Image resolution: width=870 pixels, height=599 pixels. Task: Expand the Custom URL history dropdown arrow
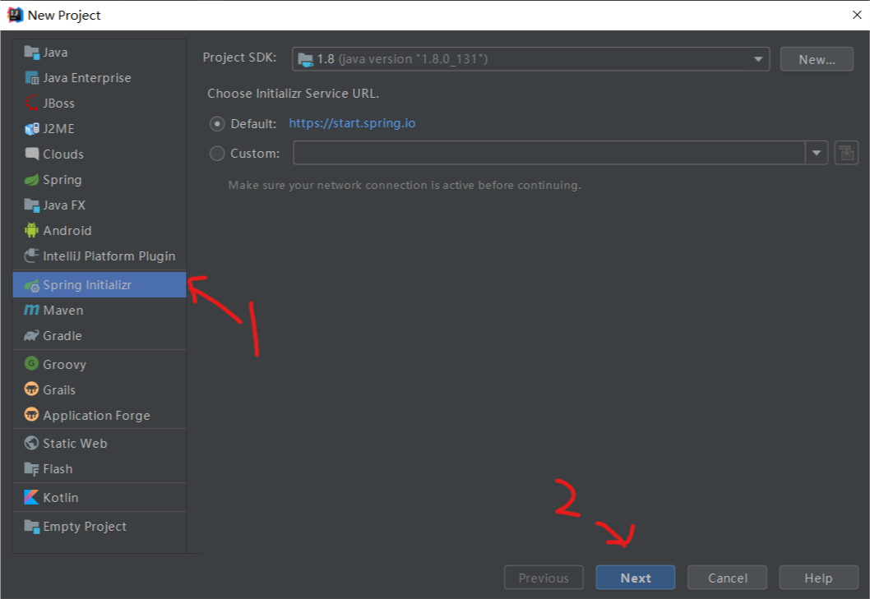817,153
